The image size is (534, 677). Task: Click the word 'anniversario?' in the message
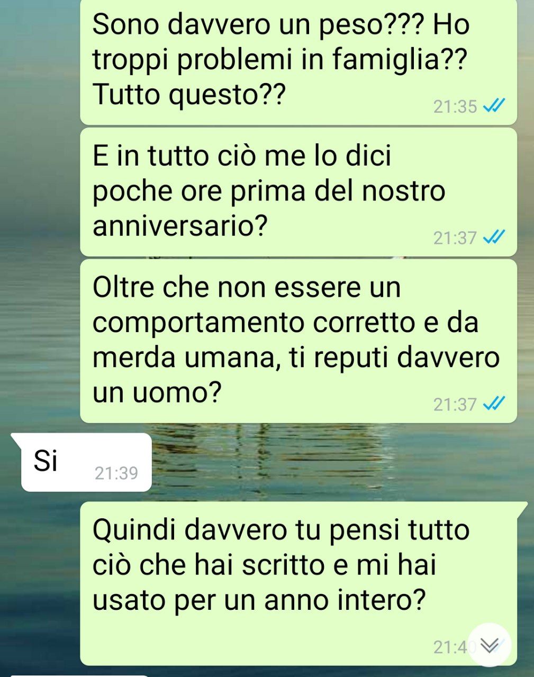[x=179, y=227]
